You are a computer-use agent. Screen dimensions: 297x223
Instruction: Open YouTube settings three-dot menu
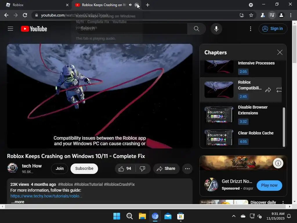click(251, 29)
